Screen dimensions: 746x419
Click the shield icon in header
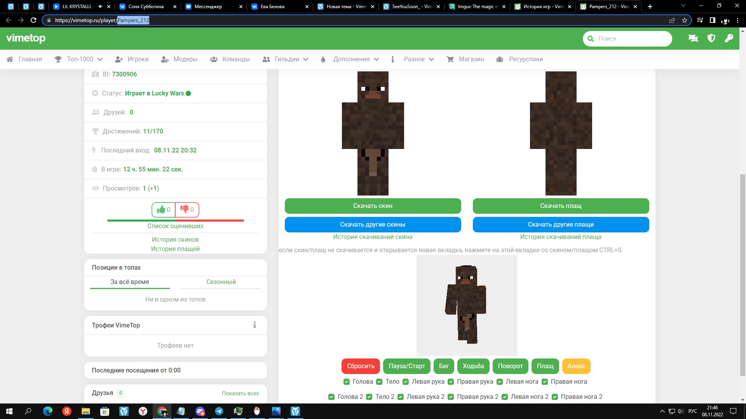click(711, 38)
